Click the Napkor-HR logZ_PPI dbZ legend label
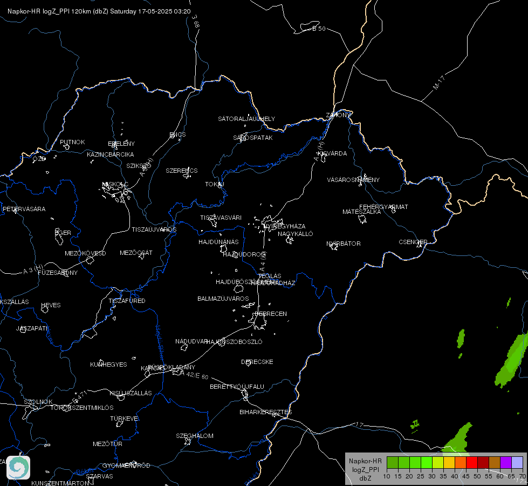The height and width of the screenshot is (486, 528). [x=365, y=469]
